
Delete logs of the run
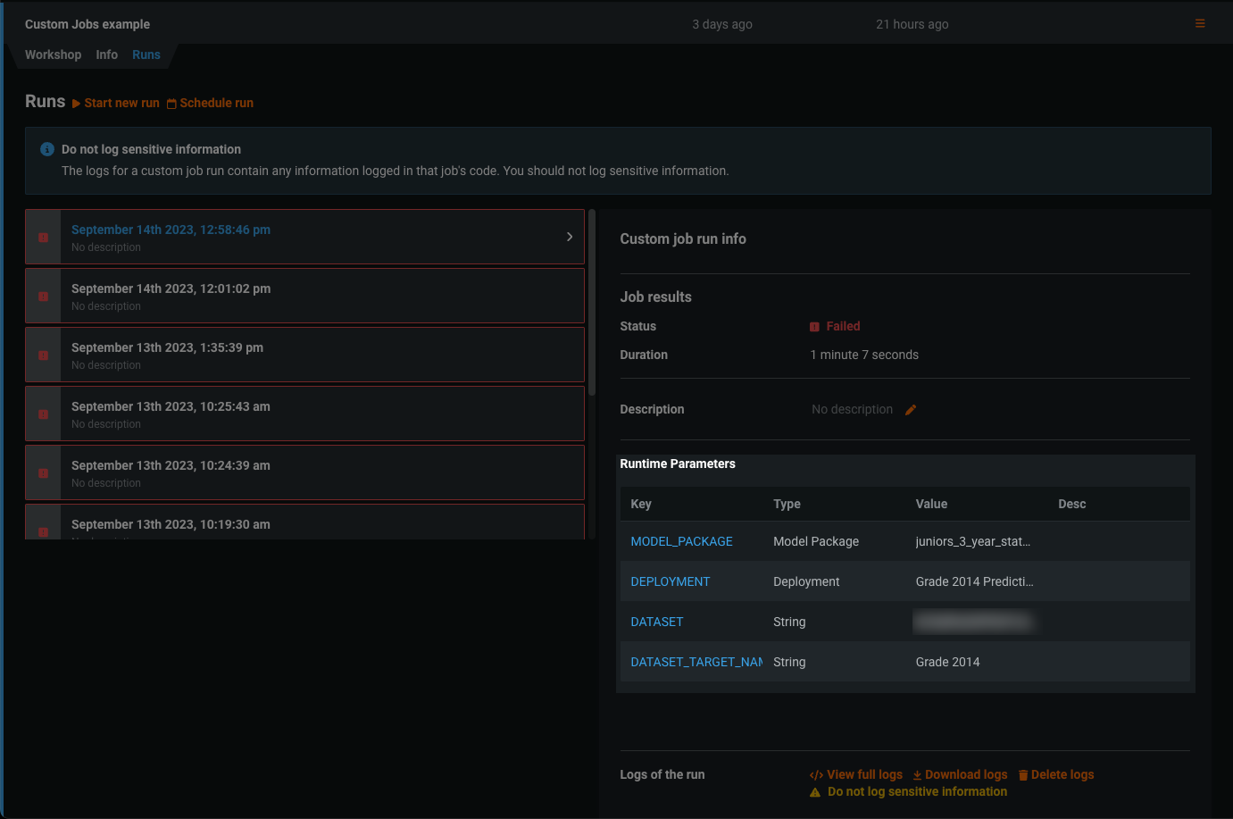(x=1056, y=774)
